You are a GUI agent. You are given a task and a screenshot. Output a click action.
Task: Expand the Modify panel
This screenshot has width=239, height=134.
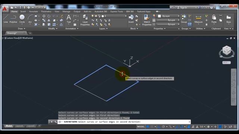click(53, 29)
